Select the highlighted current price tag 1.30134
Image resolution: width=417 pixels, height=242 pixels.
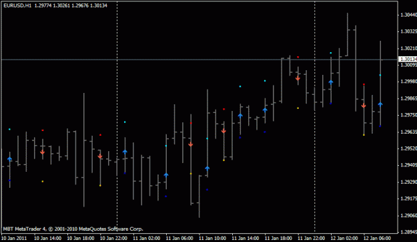pos(408,59)
